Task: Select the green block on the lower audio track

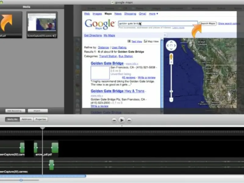Action: click(x=51, y=165)
